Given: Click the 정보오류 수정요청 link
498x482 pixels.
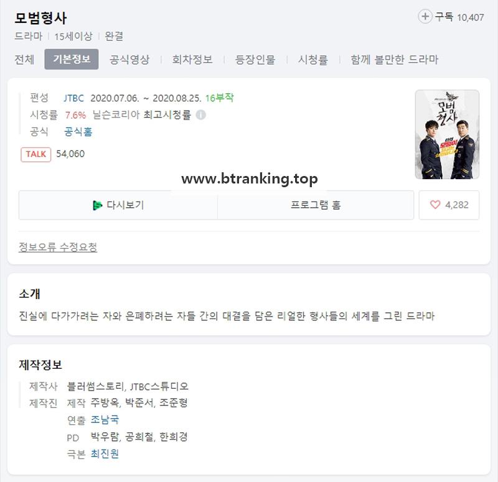Looking at the screenshot, I should point(58,247).
